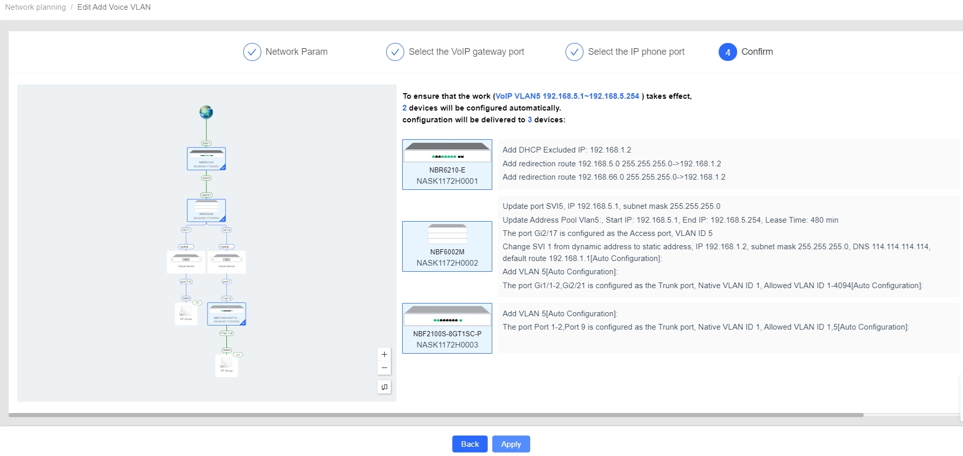Click the AP Group icon with 5/5 badge
963x456 pixels.
pyautogui.click(x=185, y=313)
